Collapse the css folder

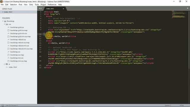coord(4,24)
